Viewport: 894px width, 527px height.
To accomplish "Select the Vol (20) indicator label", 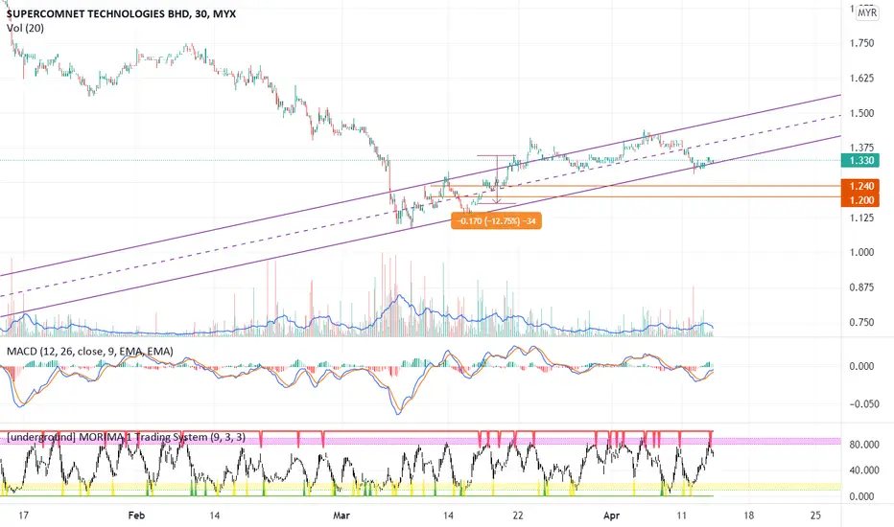I will (25, 28).
